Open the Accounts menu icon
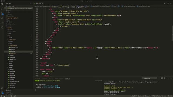This screenshot has width=173, height=97. (x=2, y=88)
